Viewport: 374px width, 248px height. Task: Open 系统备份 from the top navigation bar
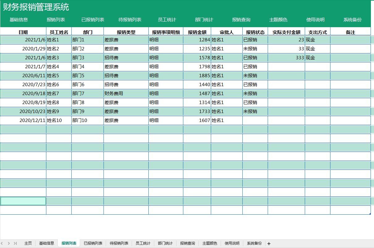(x=352, y=20)
